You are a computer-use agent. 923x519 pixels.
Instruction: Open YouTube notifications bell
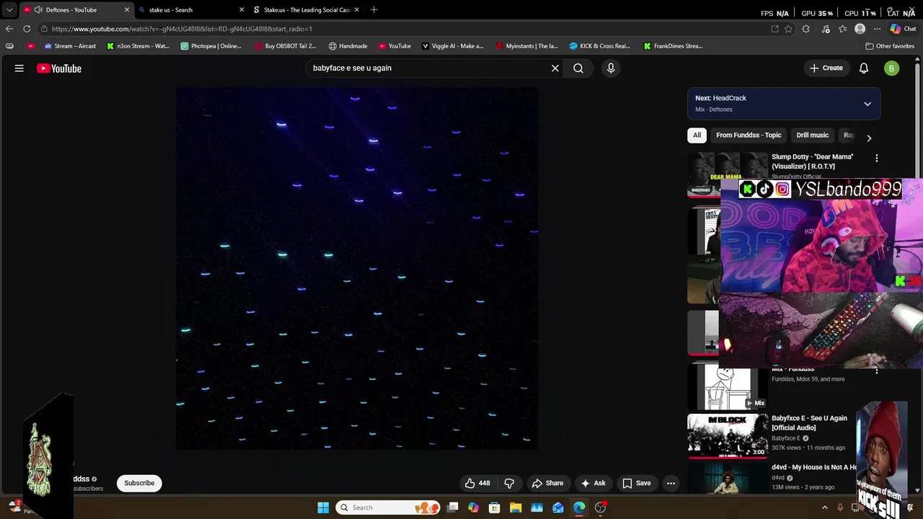click(864, 68)
